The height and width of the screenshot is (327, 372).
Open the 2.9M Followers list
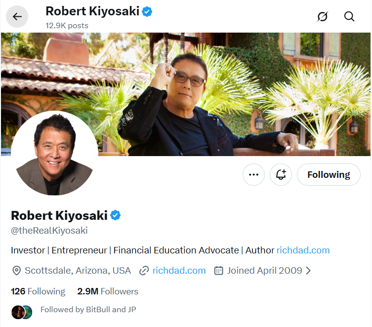108,291
